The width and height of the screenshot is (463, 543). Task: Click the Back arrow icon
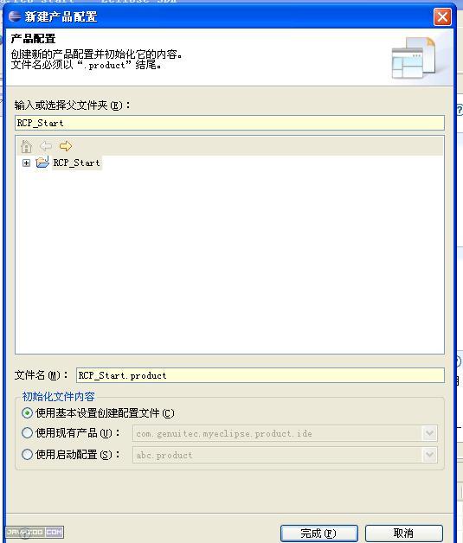click(46, 146)
